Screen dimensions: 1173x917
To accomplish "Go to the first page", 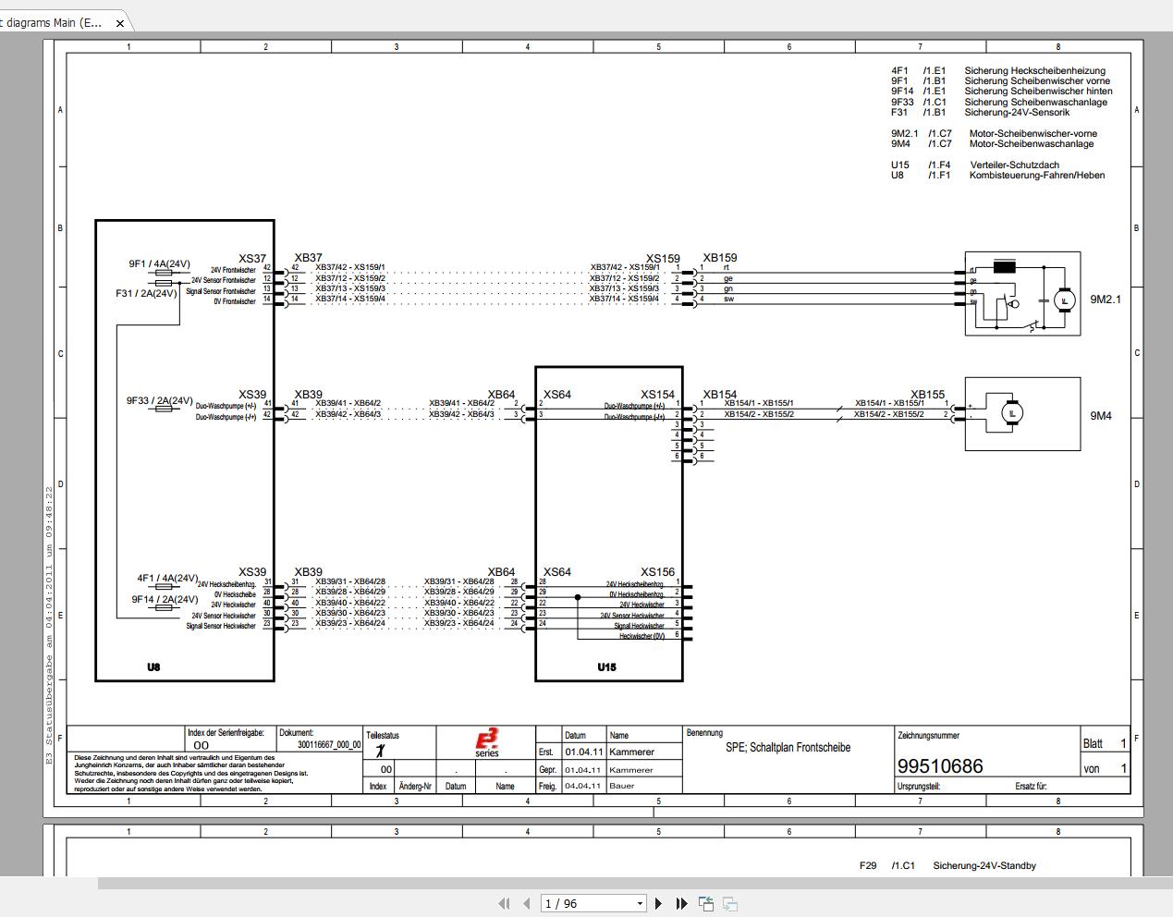I will tap(504, 903).
